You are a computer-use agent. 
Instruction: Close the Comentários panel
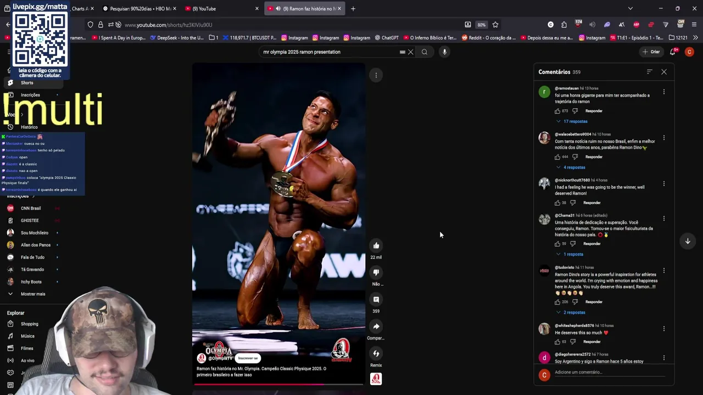(x=664, y=72)
